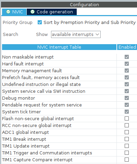
Task: Uncheck Sort by Premption Priority and Sub Priority
Action: click(40, 22)
